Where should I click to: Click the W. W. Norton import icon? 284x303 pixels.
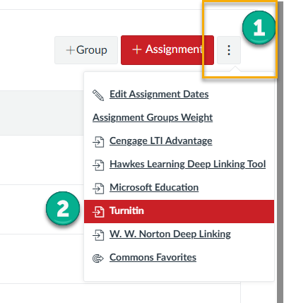[98, 235]
